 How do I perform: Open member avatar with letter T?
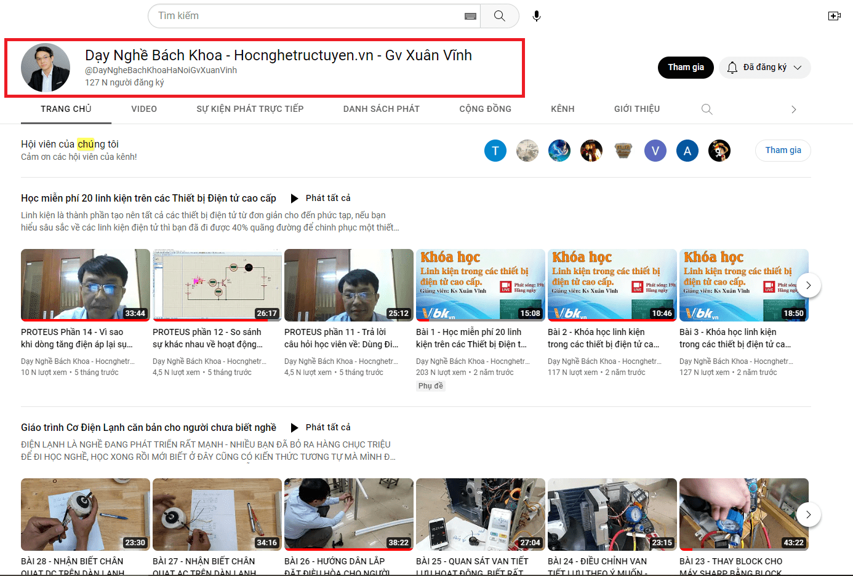[495, 151]
